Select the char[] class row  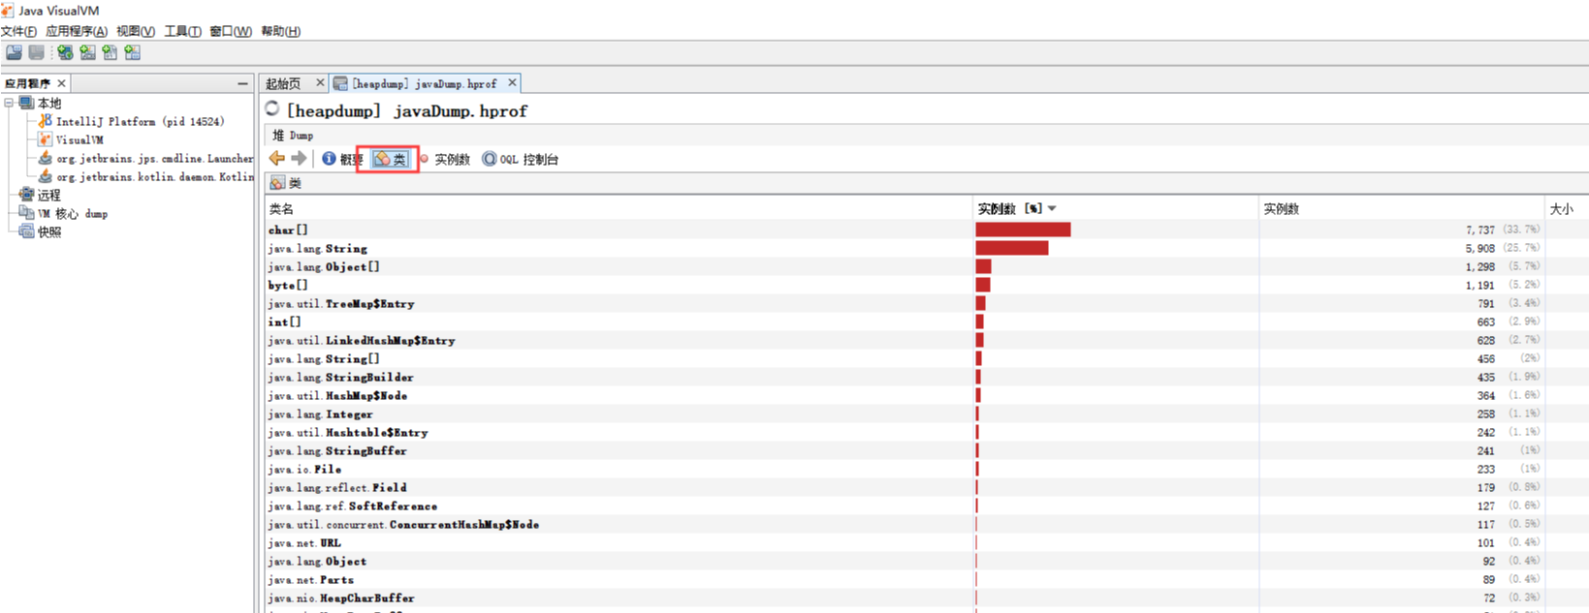[927, 230]
